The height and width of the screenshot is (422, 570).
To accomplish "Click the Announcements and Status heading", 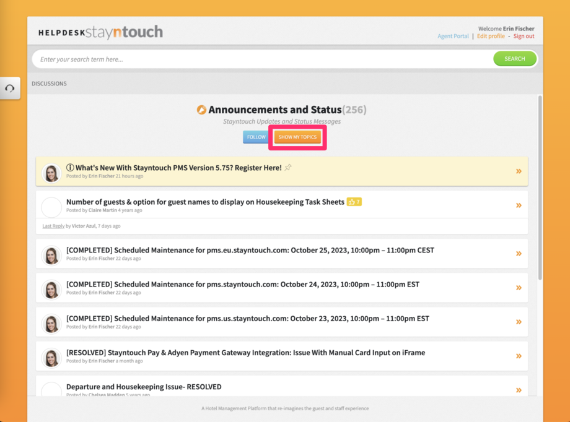I will (x=275, y=110).
